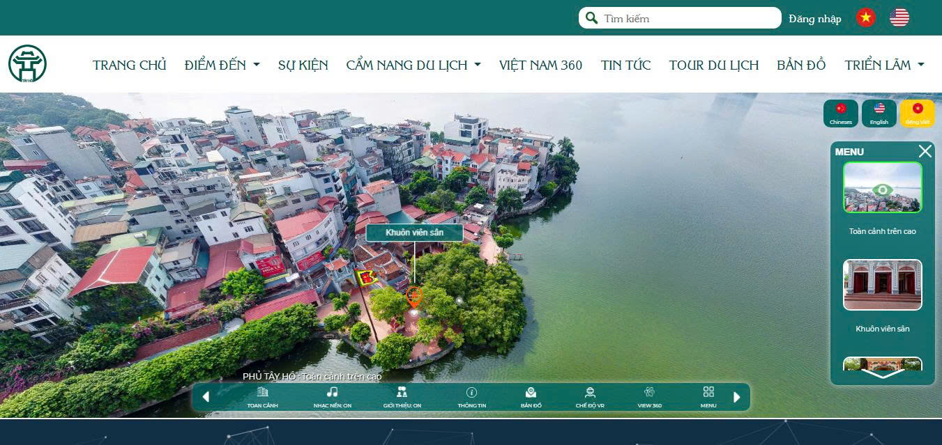Enable Chế Độ VR mode

coord(590,396)
